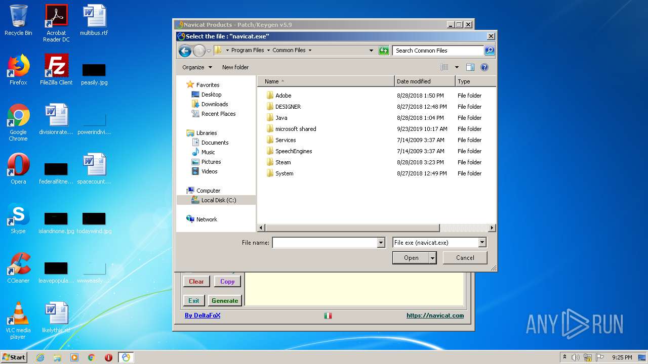Click Copy in the keygen window
Viewport: 648px width, 364px height.
(x=227, y=282)
